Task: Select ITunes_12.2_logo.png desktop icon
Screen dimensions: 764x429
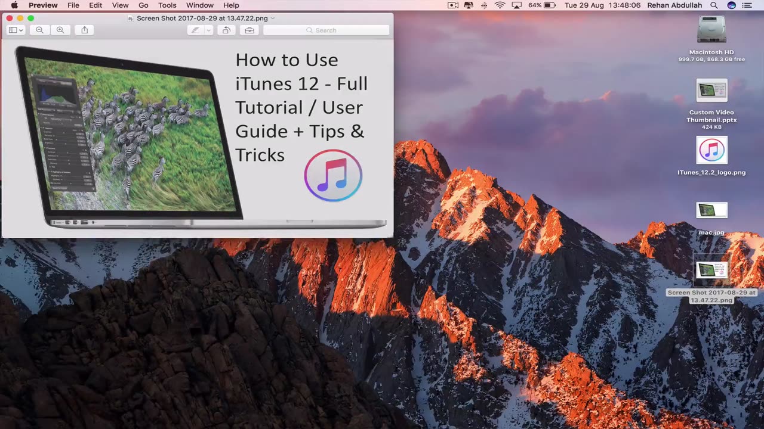Action: pos(711,150)
